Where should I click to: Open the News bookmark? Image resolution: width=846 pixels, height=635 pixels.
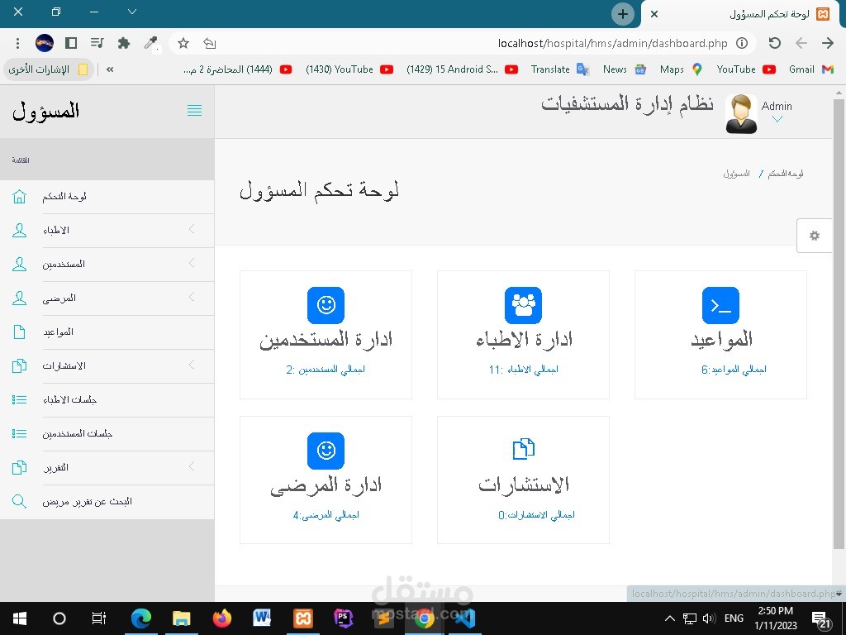pos(625,69)
